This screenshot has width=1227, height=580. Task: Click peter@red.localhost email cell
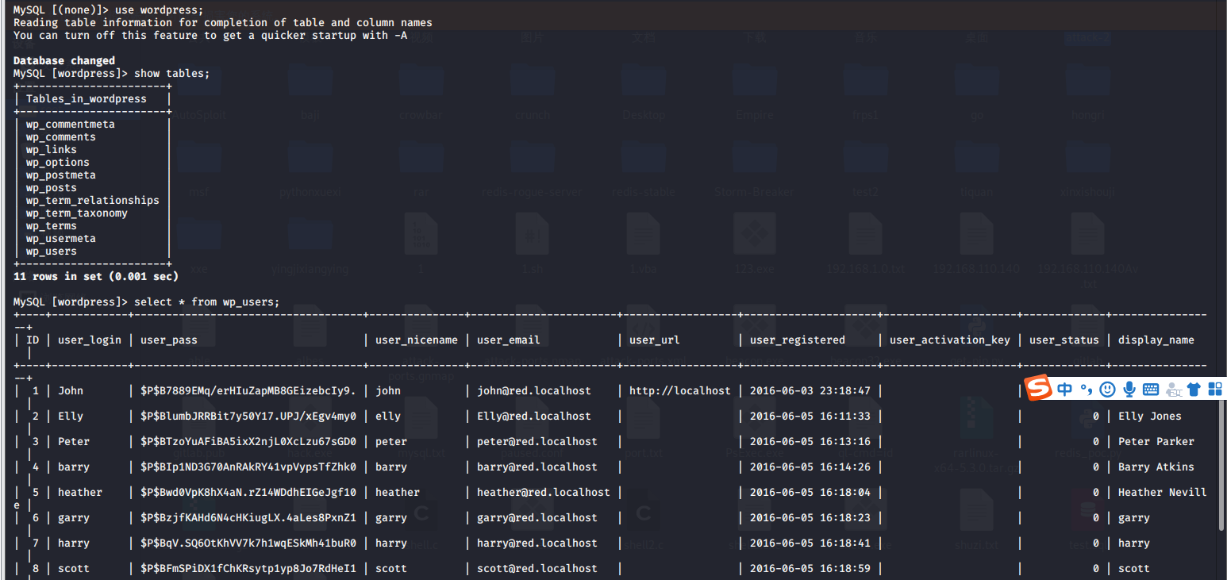[537, 441]
